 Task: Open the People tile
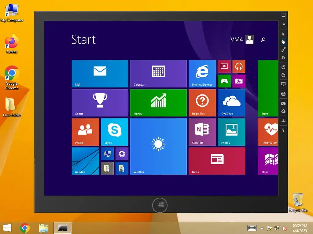pos(85,132)
